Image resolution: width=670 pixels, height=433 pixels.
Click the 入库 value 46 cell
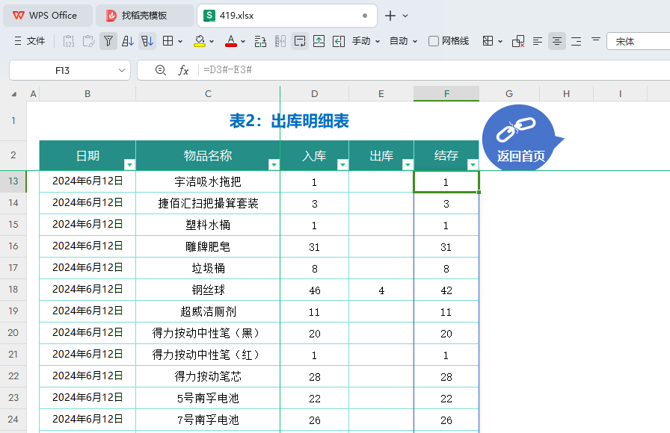[x=315, y=290]
